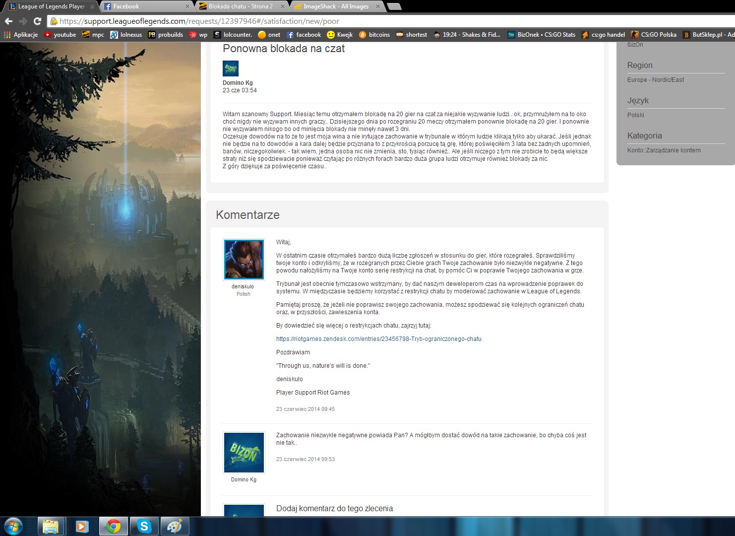Click the timestamp 23 czerwiec 2014 09:53
Image resolution: width=735 pixels, height=536 pixels.
pos(306,460)
